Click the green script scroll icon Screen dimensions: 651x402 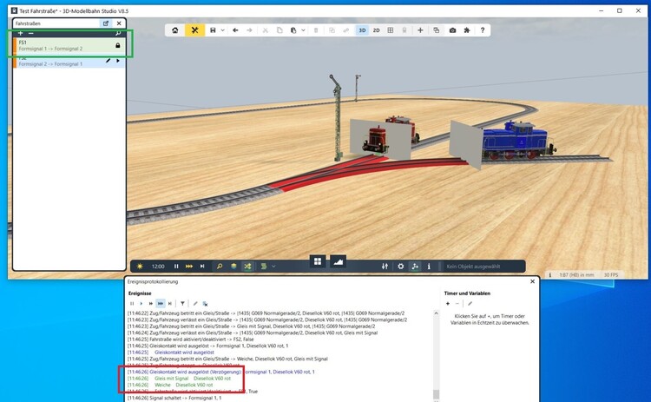click(x=264, y=267)
